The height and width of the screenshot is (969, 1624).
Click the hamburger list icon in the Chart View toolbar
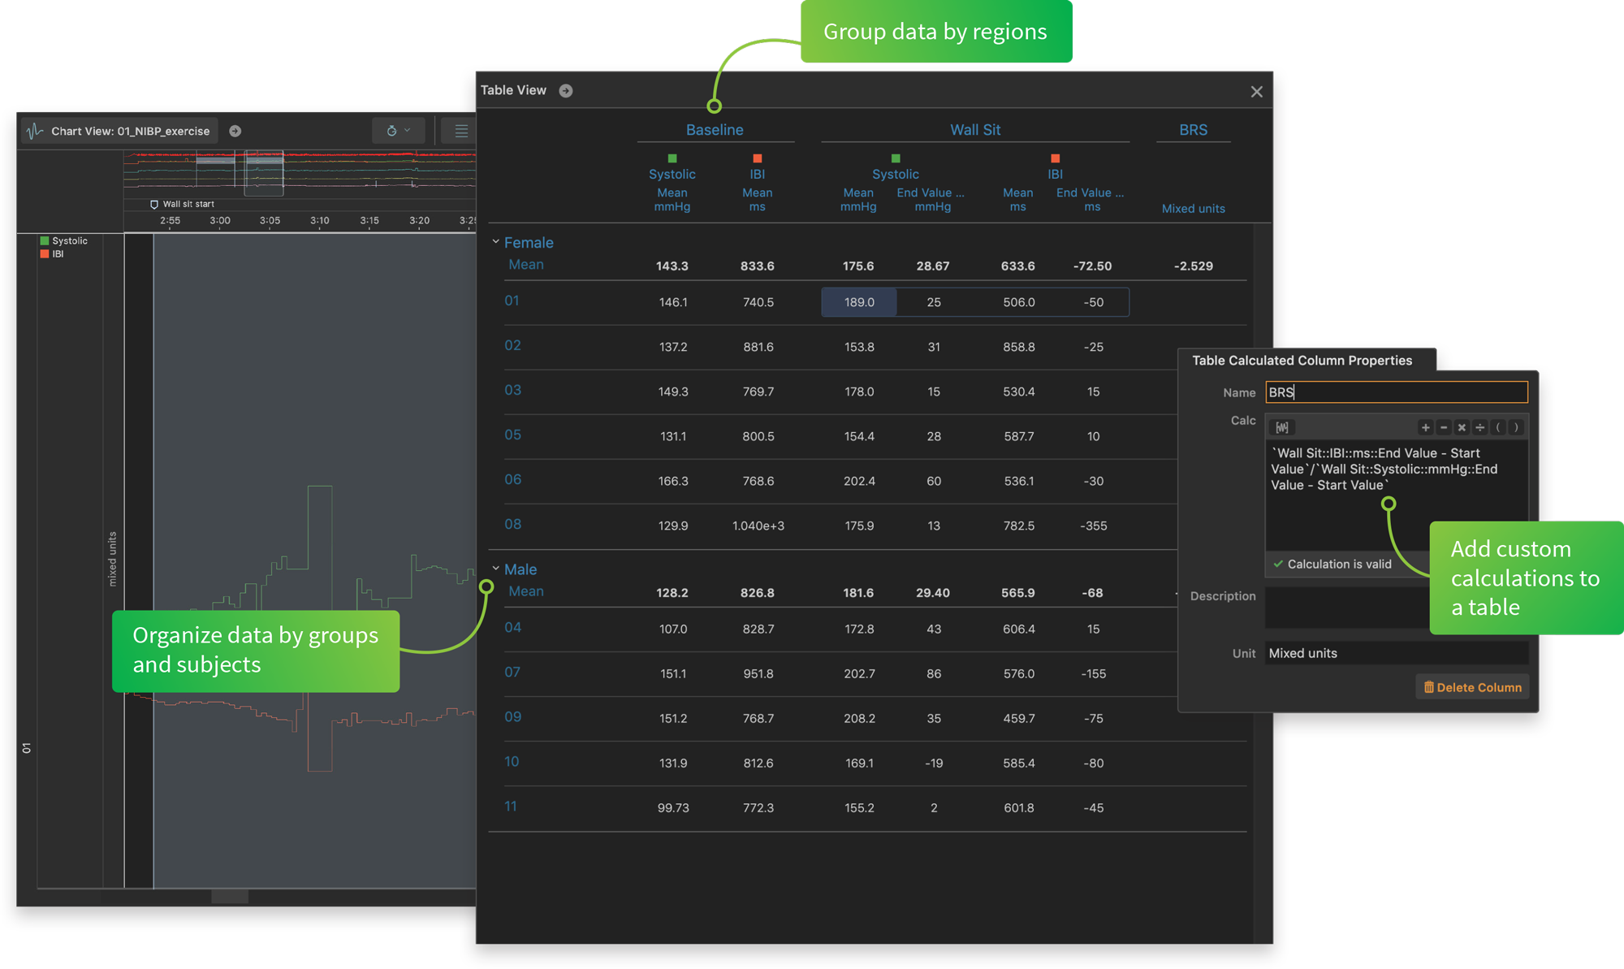461,130
